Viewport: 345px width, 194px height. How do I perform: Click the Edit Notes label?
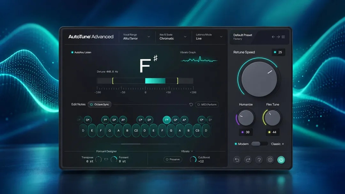tap(78, 104)
